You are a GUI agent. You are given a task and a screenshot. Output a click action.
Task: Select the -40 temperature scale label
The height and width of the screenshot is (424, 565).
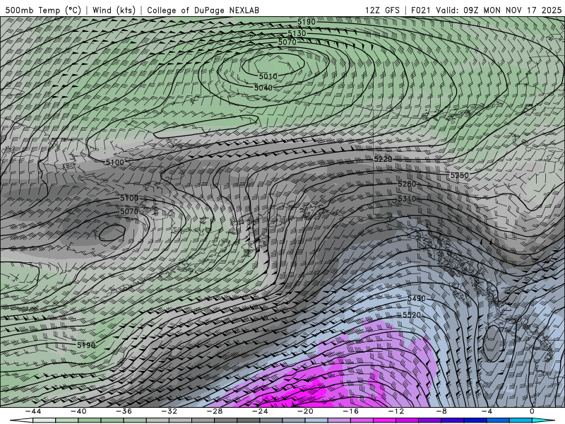(78, 411)
